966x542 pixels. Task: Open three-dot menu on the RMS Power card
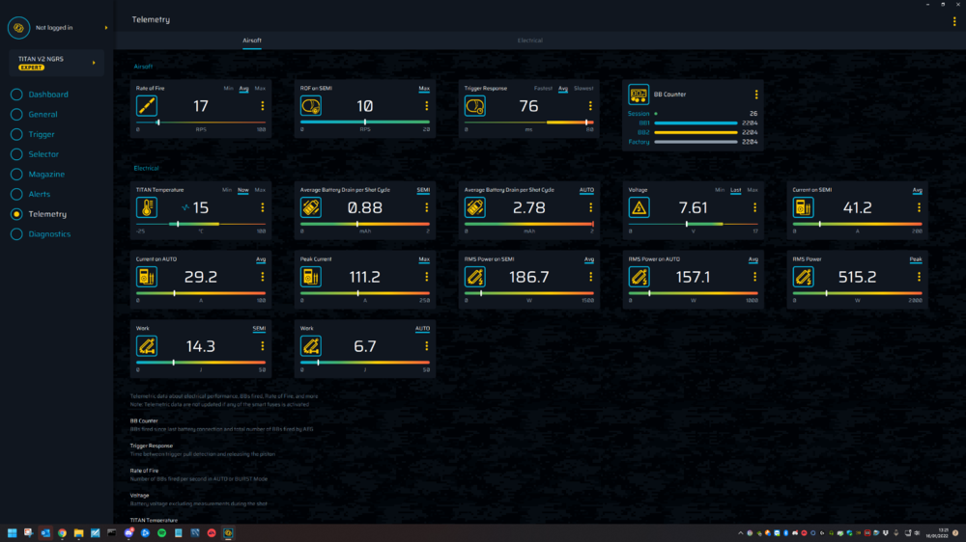(x=920, y=277)
